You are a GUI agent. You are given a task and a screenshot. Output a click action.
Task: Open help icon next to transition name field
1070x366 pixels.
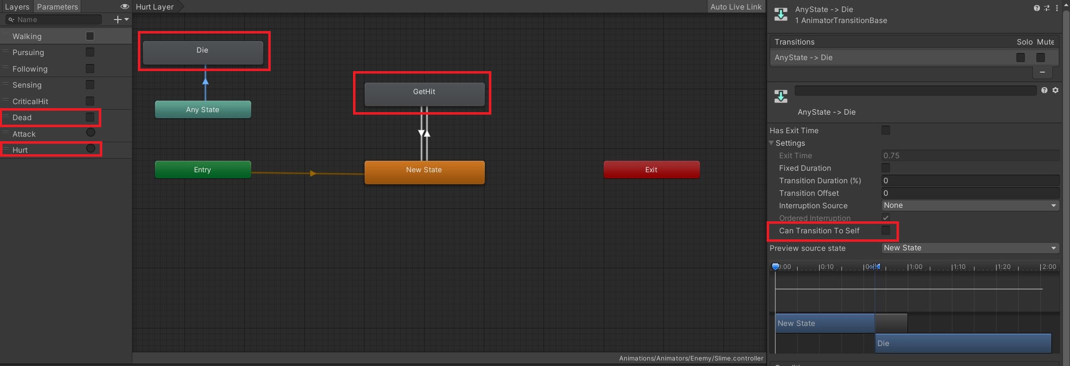(x=1044, y=90)
